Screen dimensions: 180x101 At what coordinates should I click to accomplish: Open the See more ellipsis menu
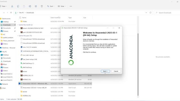point(71,6)
